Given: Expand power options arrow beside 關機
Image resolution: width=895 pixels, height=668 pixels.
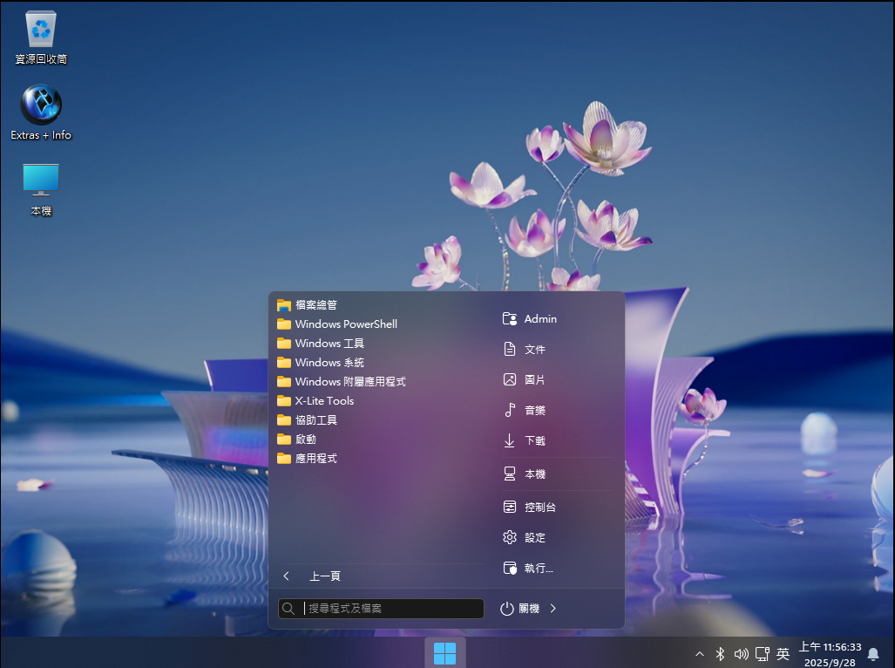Looking at the screenshot, I should tap(553, 609).
